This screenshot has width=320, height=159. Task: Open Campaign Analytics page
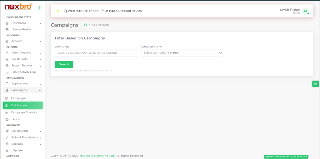coord(24,112)
